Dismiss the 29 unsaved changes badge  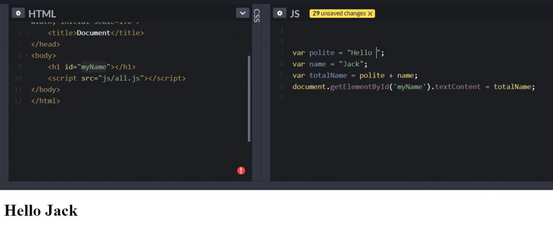[x=370, y=13]
